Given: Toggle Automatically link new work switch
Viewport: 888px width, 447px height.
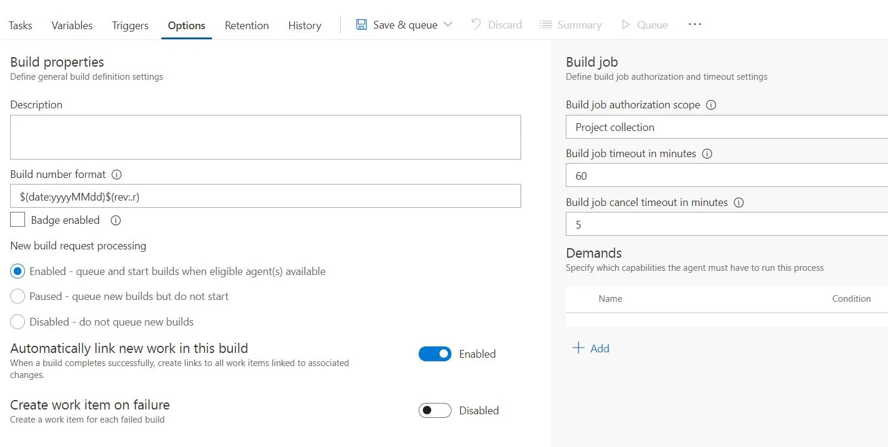Looking at the screenshot, I should coord(435,354).
